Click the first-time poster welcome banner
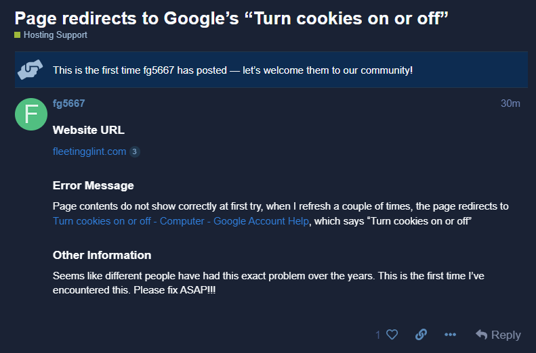536x353 pixels. click(x=271, y=70)
